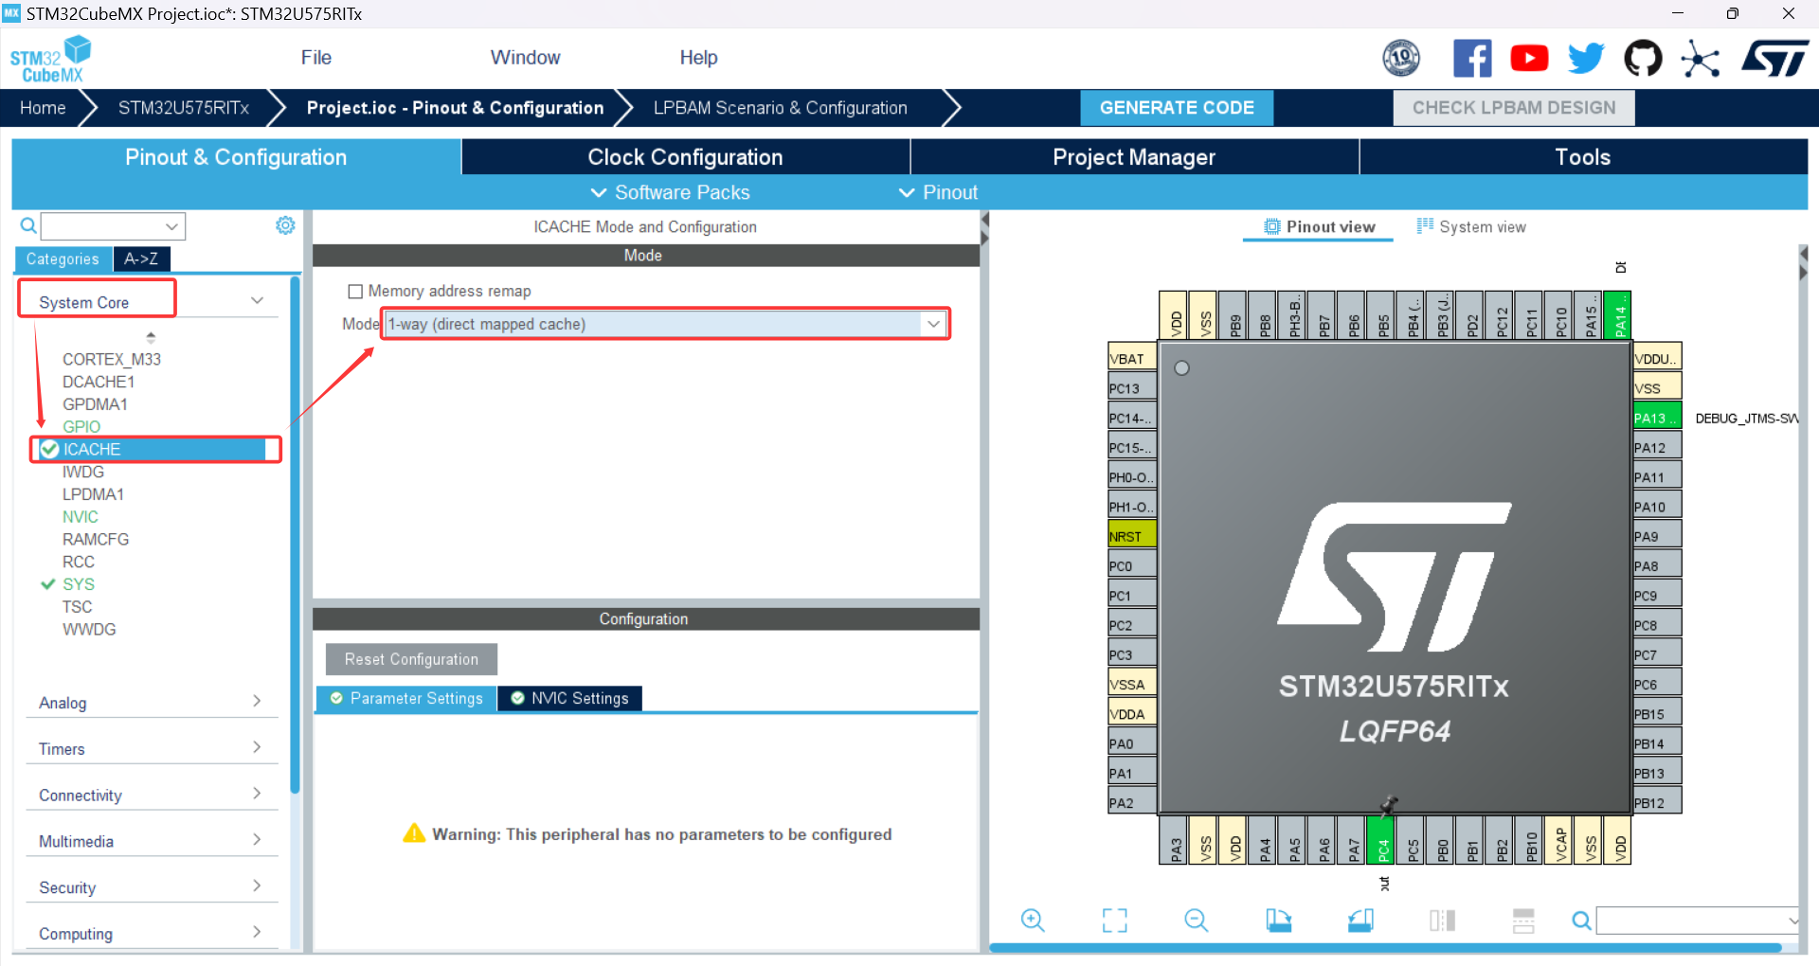1819x966 pixels.
Task: Open the ICACHE Mode dropdown
Action: click(665, 324)
